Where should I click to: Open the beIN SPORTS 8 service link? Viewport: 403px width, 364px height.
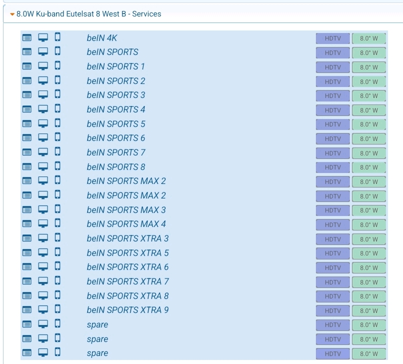tap(116, 167)
